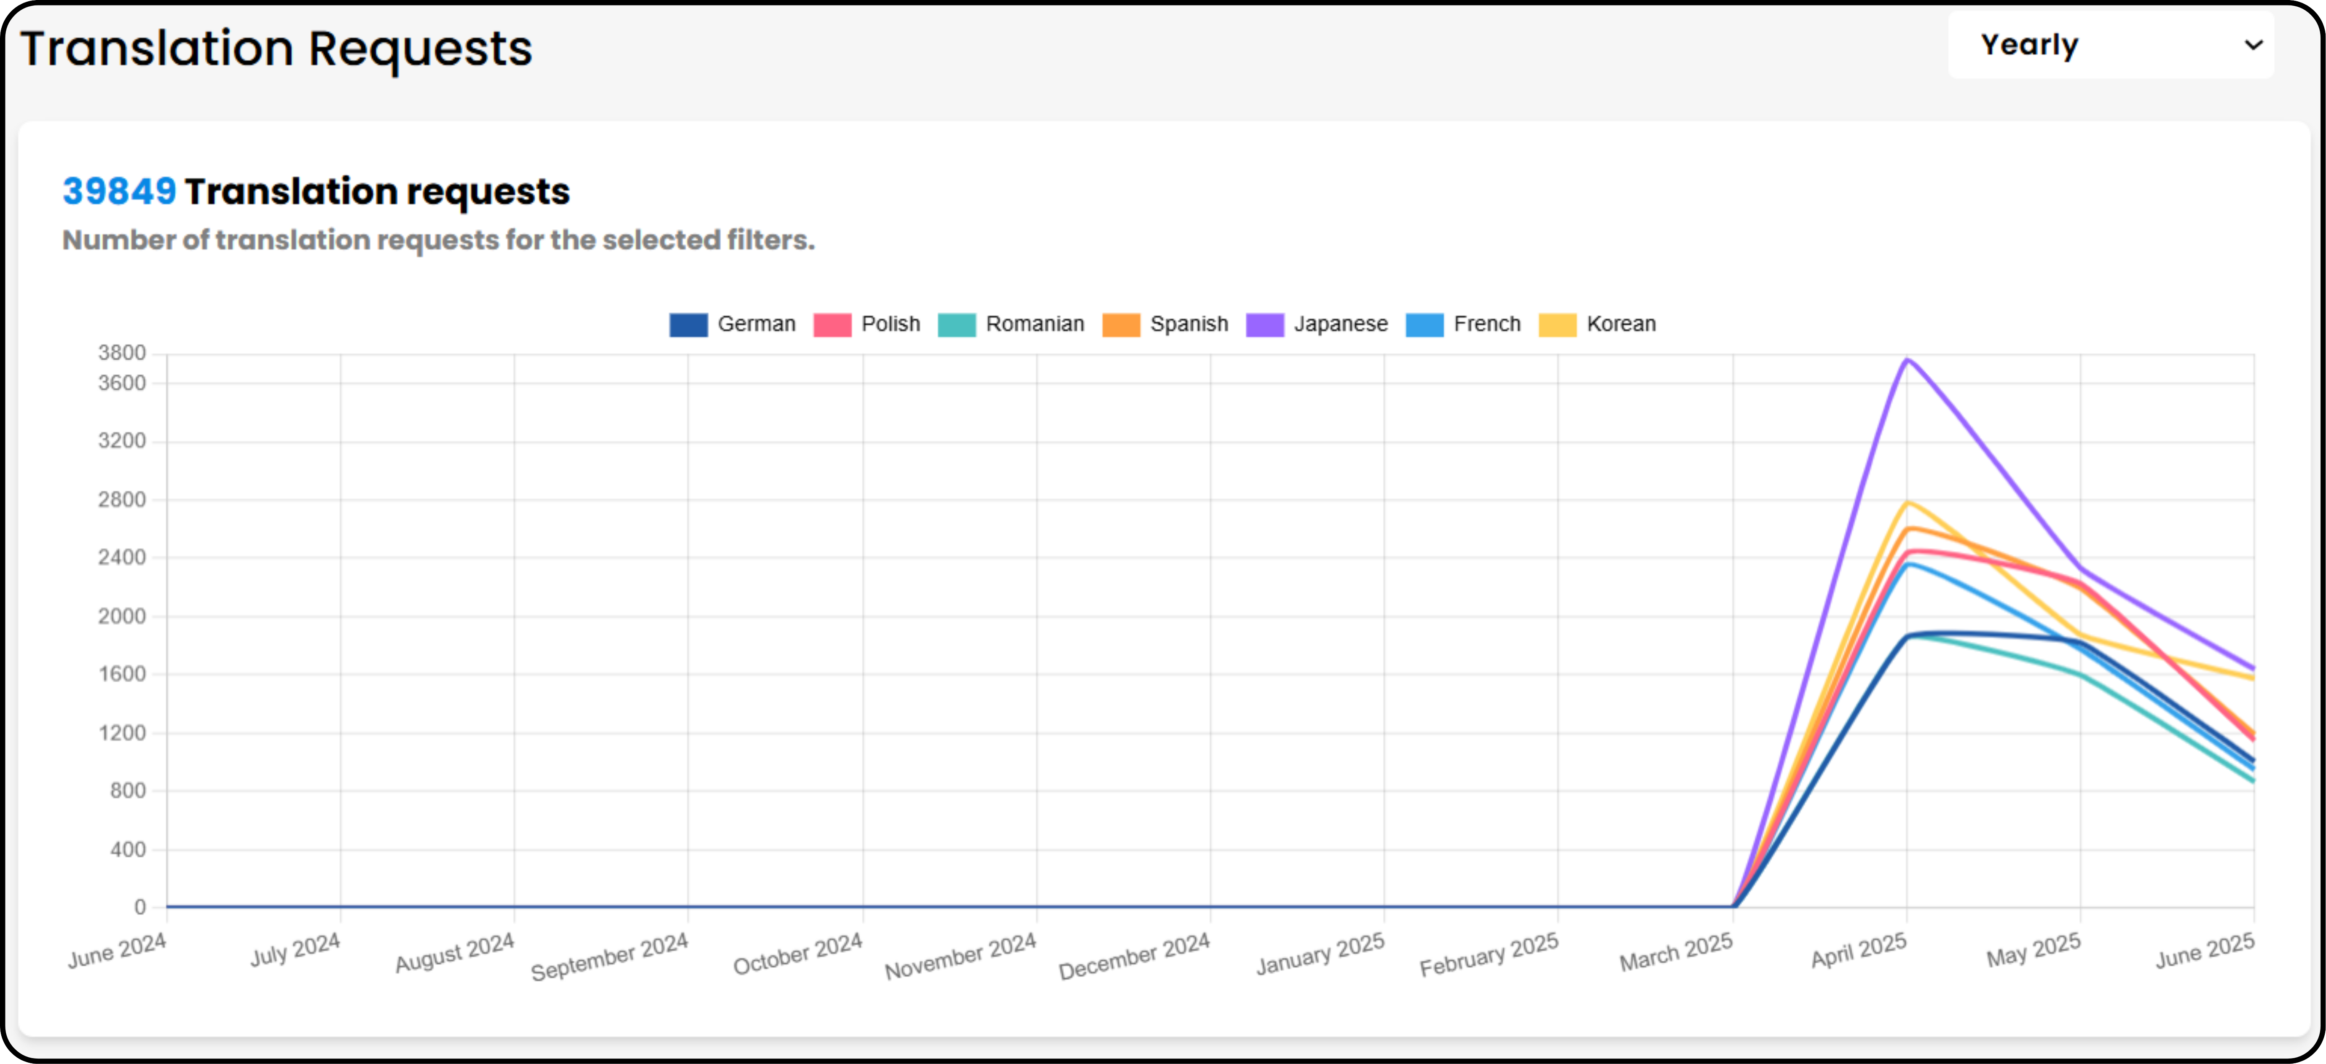Click the September 2024 axis label

click(x=609, y=957)
